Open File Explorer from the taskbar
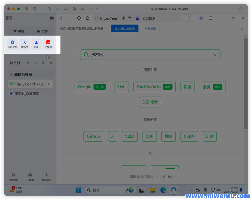252x200 pixels. [x=153, y=190]
